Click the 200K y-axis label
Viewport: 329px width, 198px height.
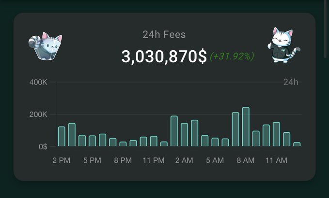tap(38, 114)
